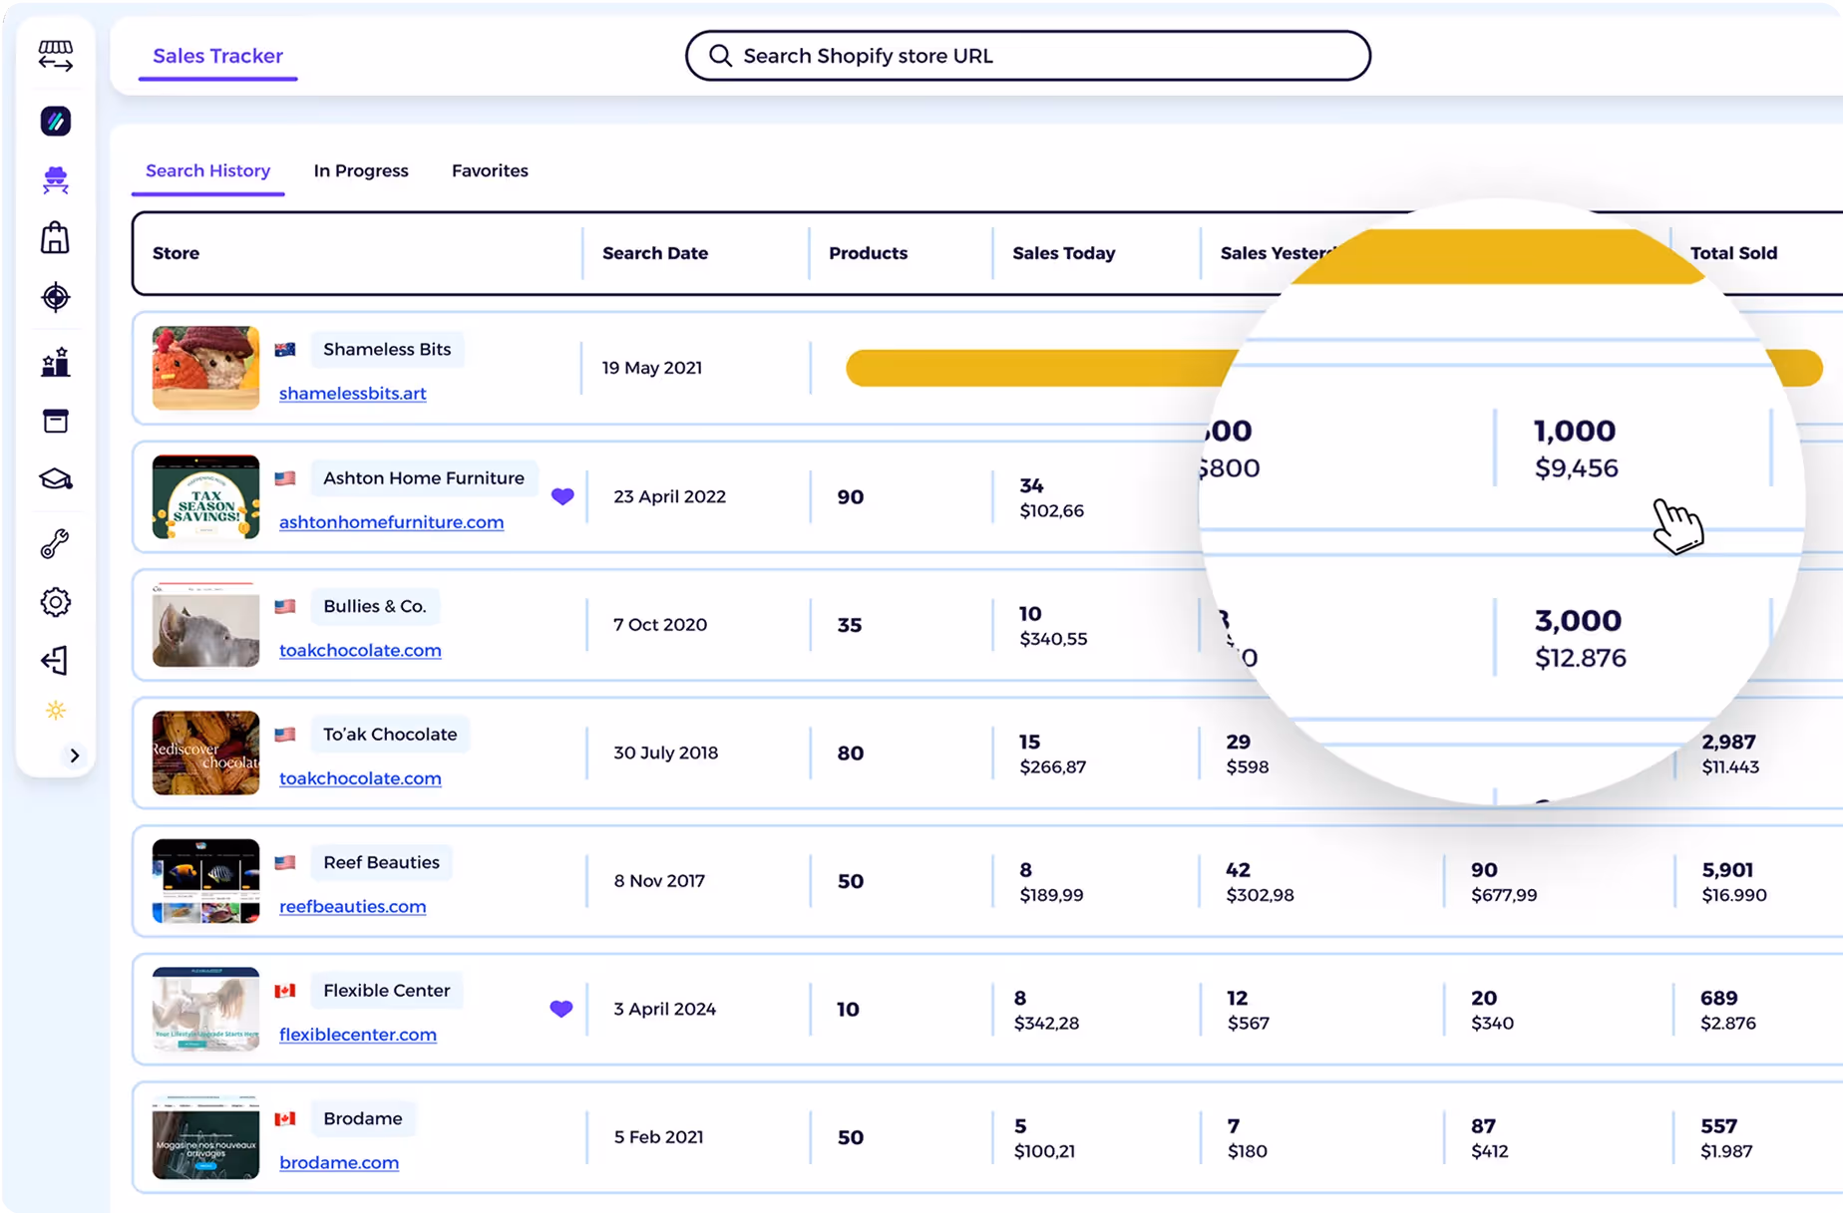This screenshot has height=1213, width=1843.
Task: Select the target/crosshair tracking icon
Action: pos(55,297)
